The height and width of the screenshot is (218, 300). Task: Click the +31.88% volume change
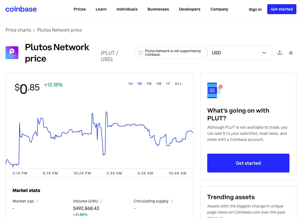(80, 215)
